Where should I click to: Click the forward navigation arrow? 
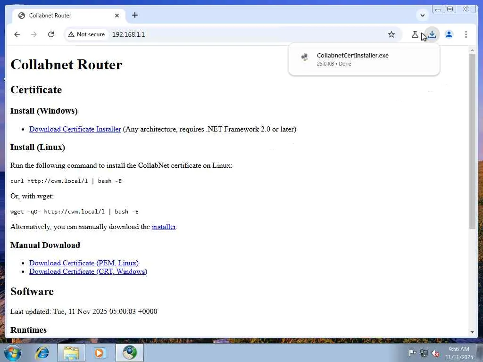click(x=34, y=34)
